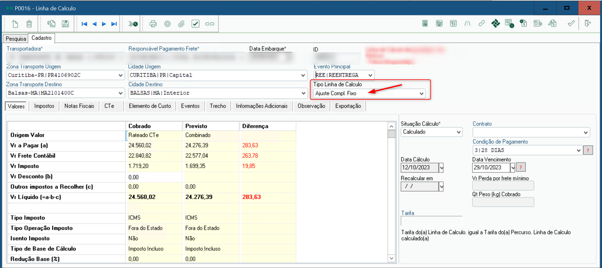Click the confirm checkmark icon

pos(571,23)
